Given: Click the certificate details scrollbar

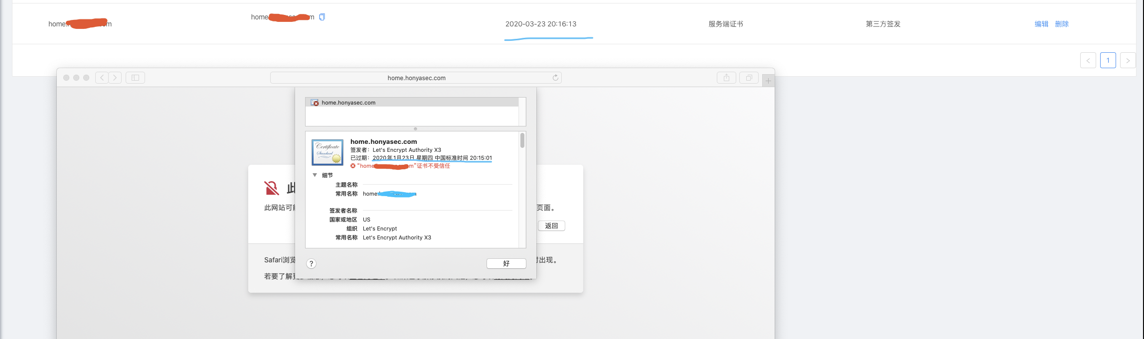Looking at the screenshot, I should coord(522,140).
